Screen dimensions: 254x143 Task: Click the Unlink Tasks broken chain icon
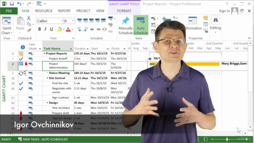[104, 29]
